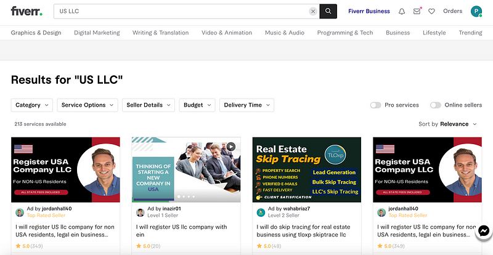This screenshot has width=493, height=255.
Task: Open the skip tracing for real estate gig
Action: tap(303, 230)
